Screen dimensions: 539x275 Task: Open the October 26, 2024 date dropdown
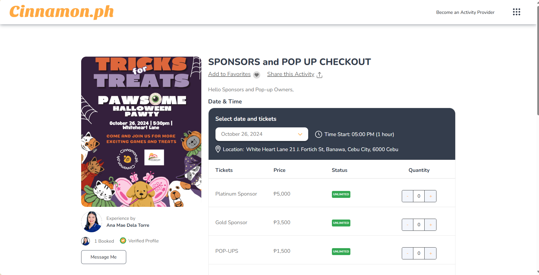pos(262,134)
